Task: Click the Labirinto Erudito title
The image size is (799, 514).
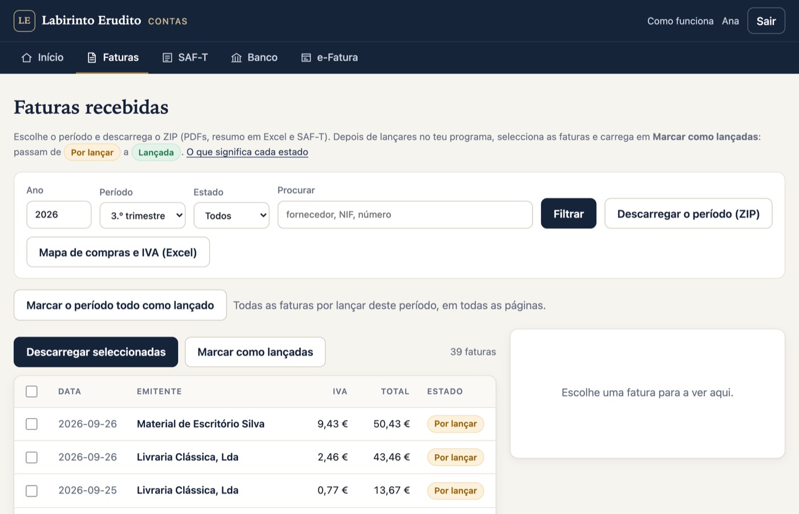Action: tap(91, 21)
